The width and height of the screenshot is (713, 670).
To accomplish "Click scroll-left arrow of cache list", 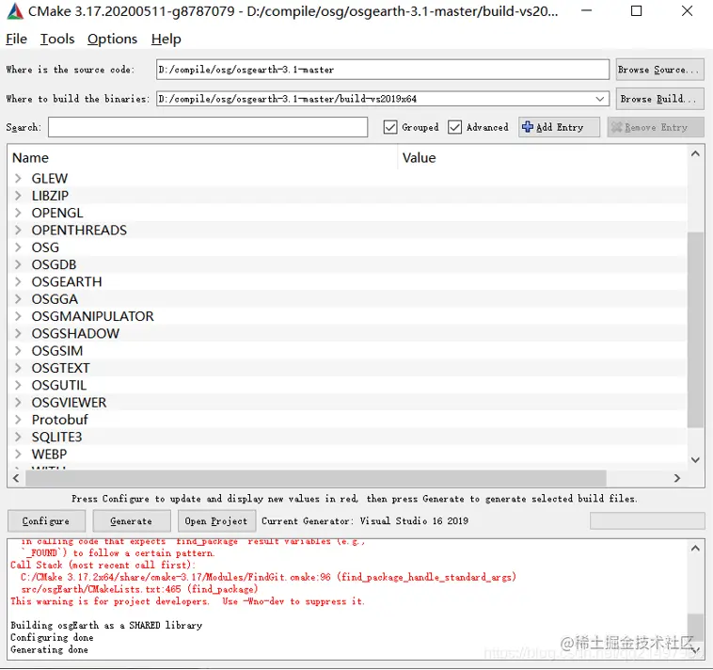I will click(16, 478).
